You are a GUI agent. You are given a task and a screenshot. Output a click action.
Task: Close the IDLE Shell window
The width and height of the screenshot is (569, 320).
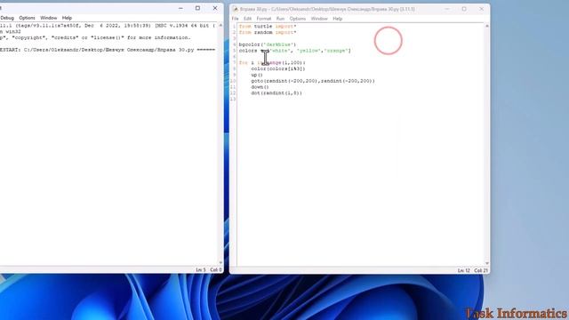215,8
